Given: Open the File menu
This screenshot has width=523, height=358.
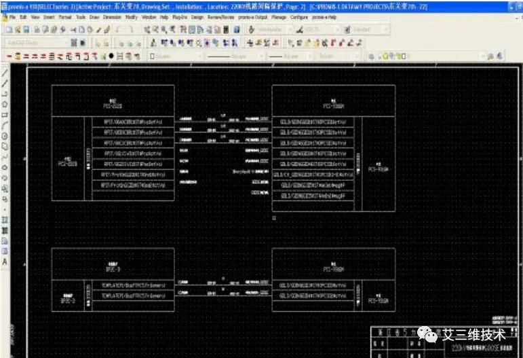Looking at the screenshot, I should 12,17.
